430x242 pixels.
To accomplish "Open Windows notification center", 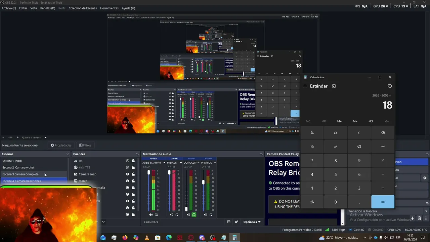I will 423,238.
